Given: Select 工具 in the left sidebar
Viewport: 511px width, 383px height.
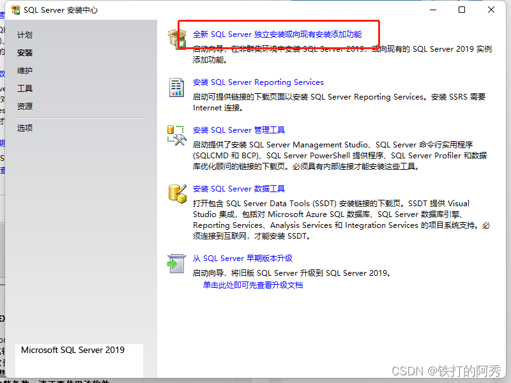Looking at the screenshot, I should pos(25,88).
